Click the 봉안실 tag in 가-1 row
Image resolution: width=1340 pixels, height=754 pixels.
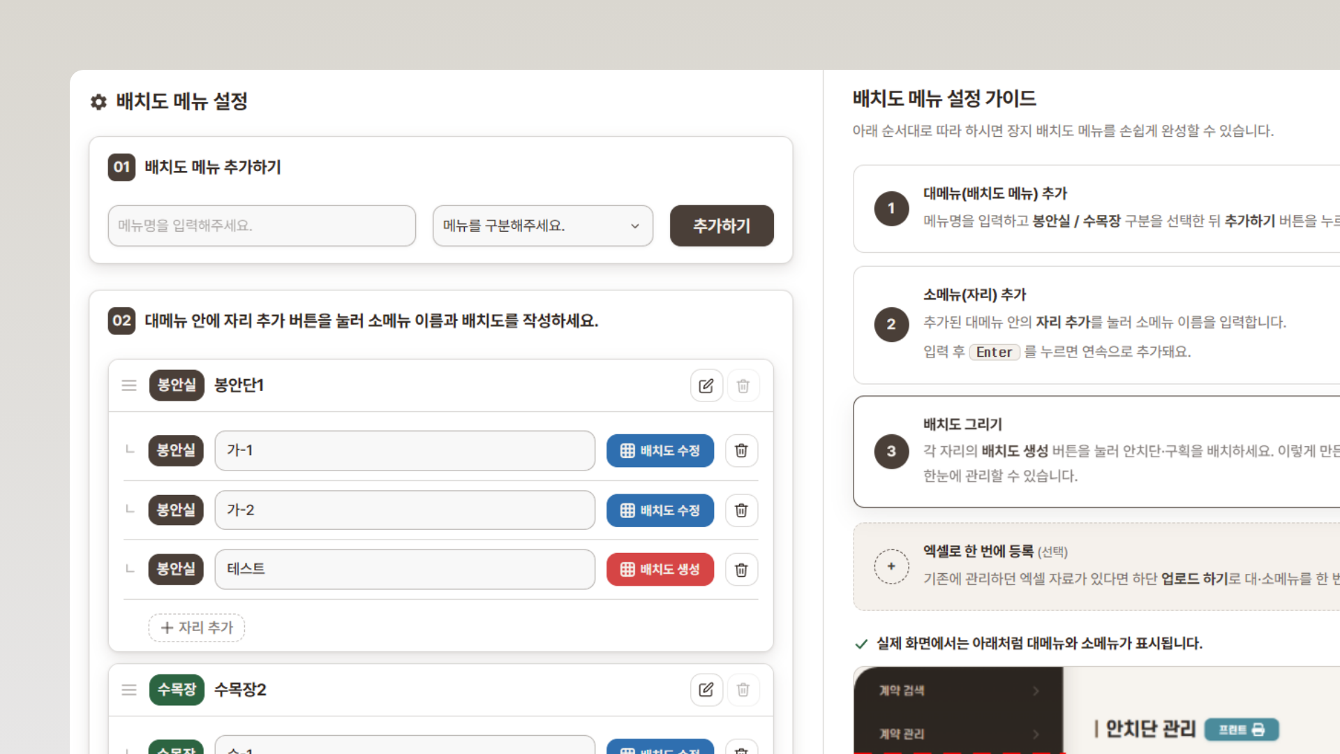pyautogui.click(x=176, y=450)
